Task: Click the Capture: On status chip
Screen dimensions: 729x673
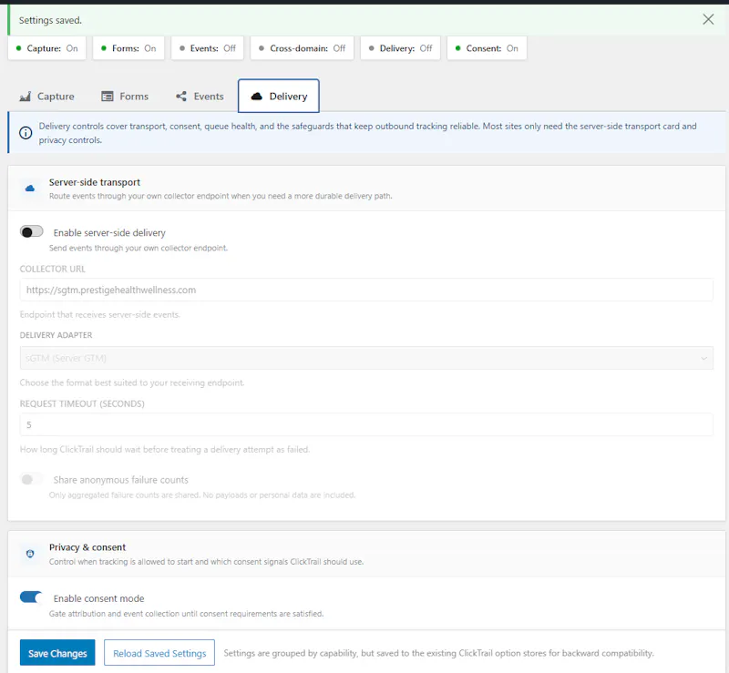Action: pyautogui.click(x=47, y=48)
